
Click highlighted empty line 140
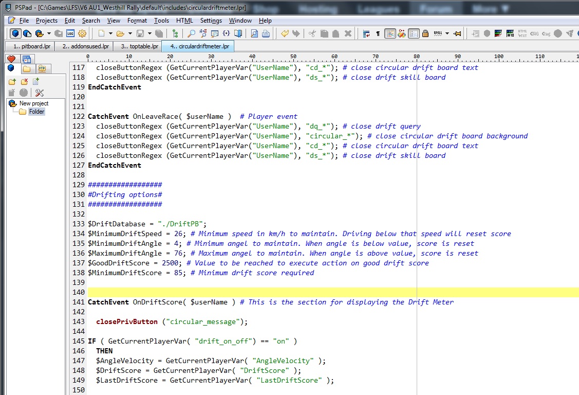point(333,292)
